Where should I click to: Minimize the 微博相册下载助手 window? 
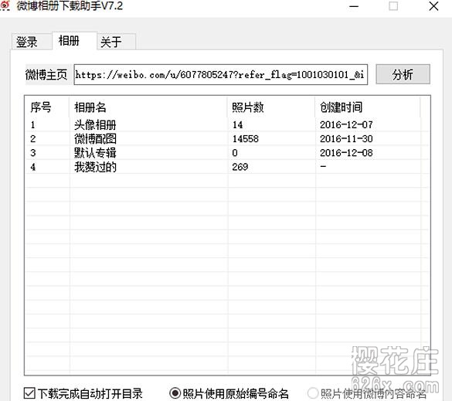coord(354,6)
